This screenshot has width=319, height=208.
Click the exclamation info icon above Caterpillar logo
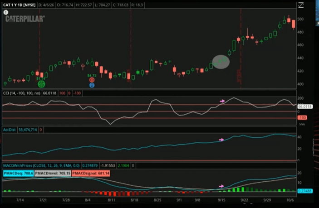(x=6, y=12)
